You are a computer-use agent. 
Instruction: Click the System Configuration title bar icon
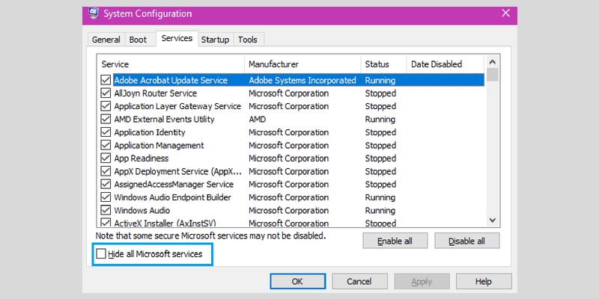(94, 13)
